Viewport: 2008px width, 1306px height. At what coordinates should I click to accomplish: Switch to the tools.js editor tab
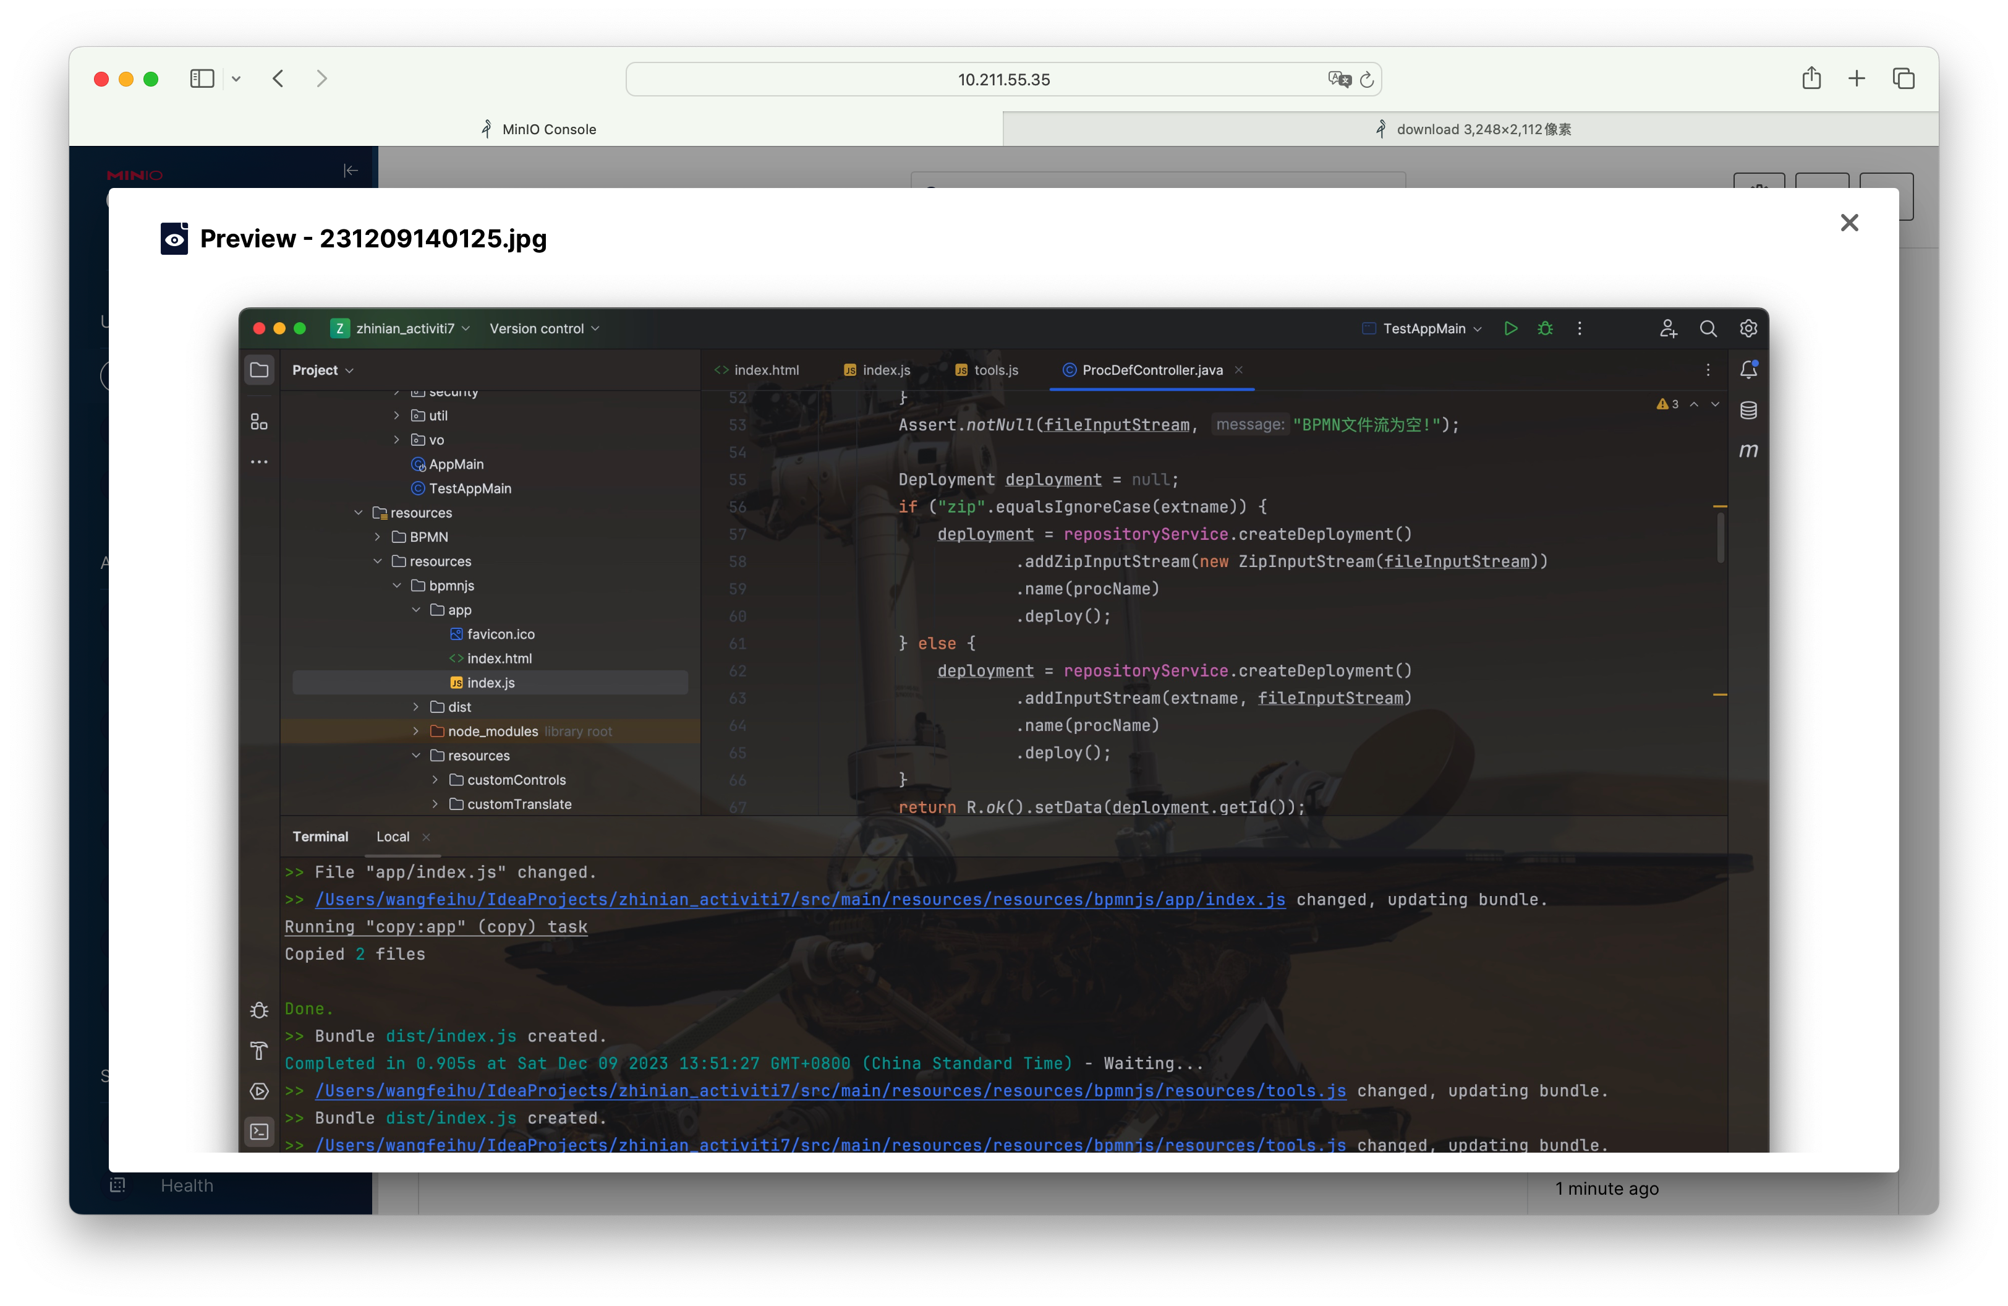click(x=987, y=370)
